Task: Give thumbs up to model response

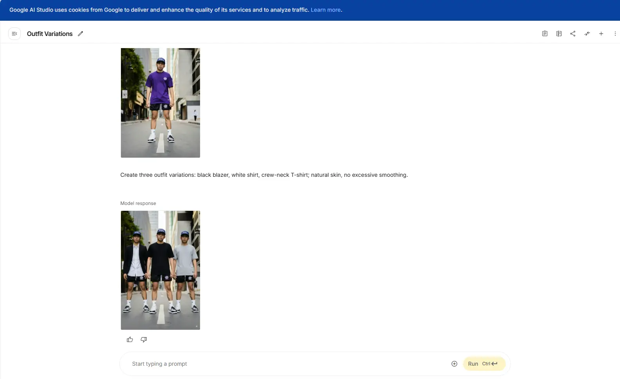Action: pos(130,339)
